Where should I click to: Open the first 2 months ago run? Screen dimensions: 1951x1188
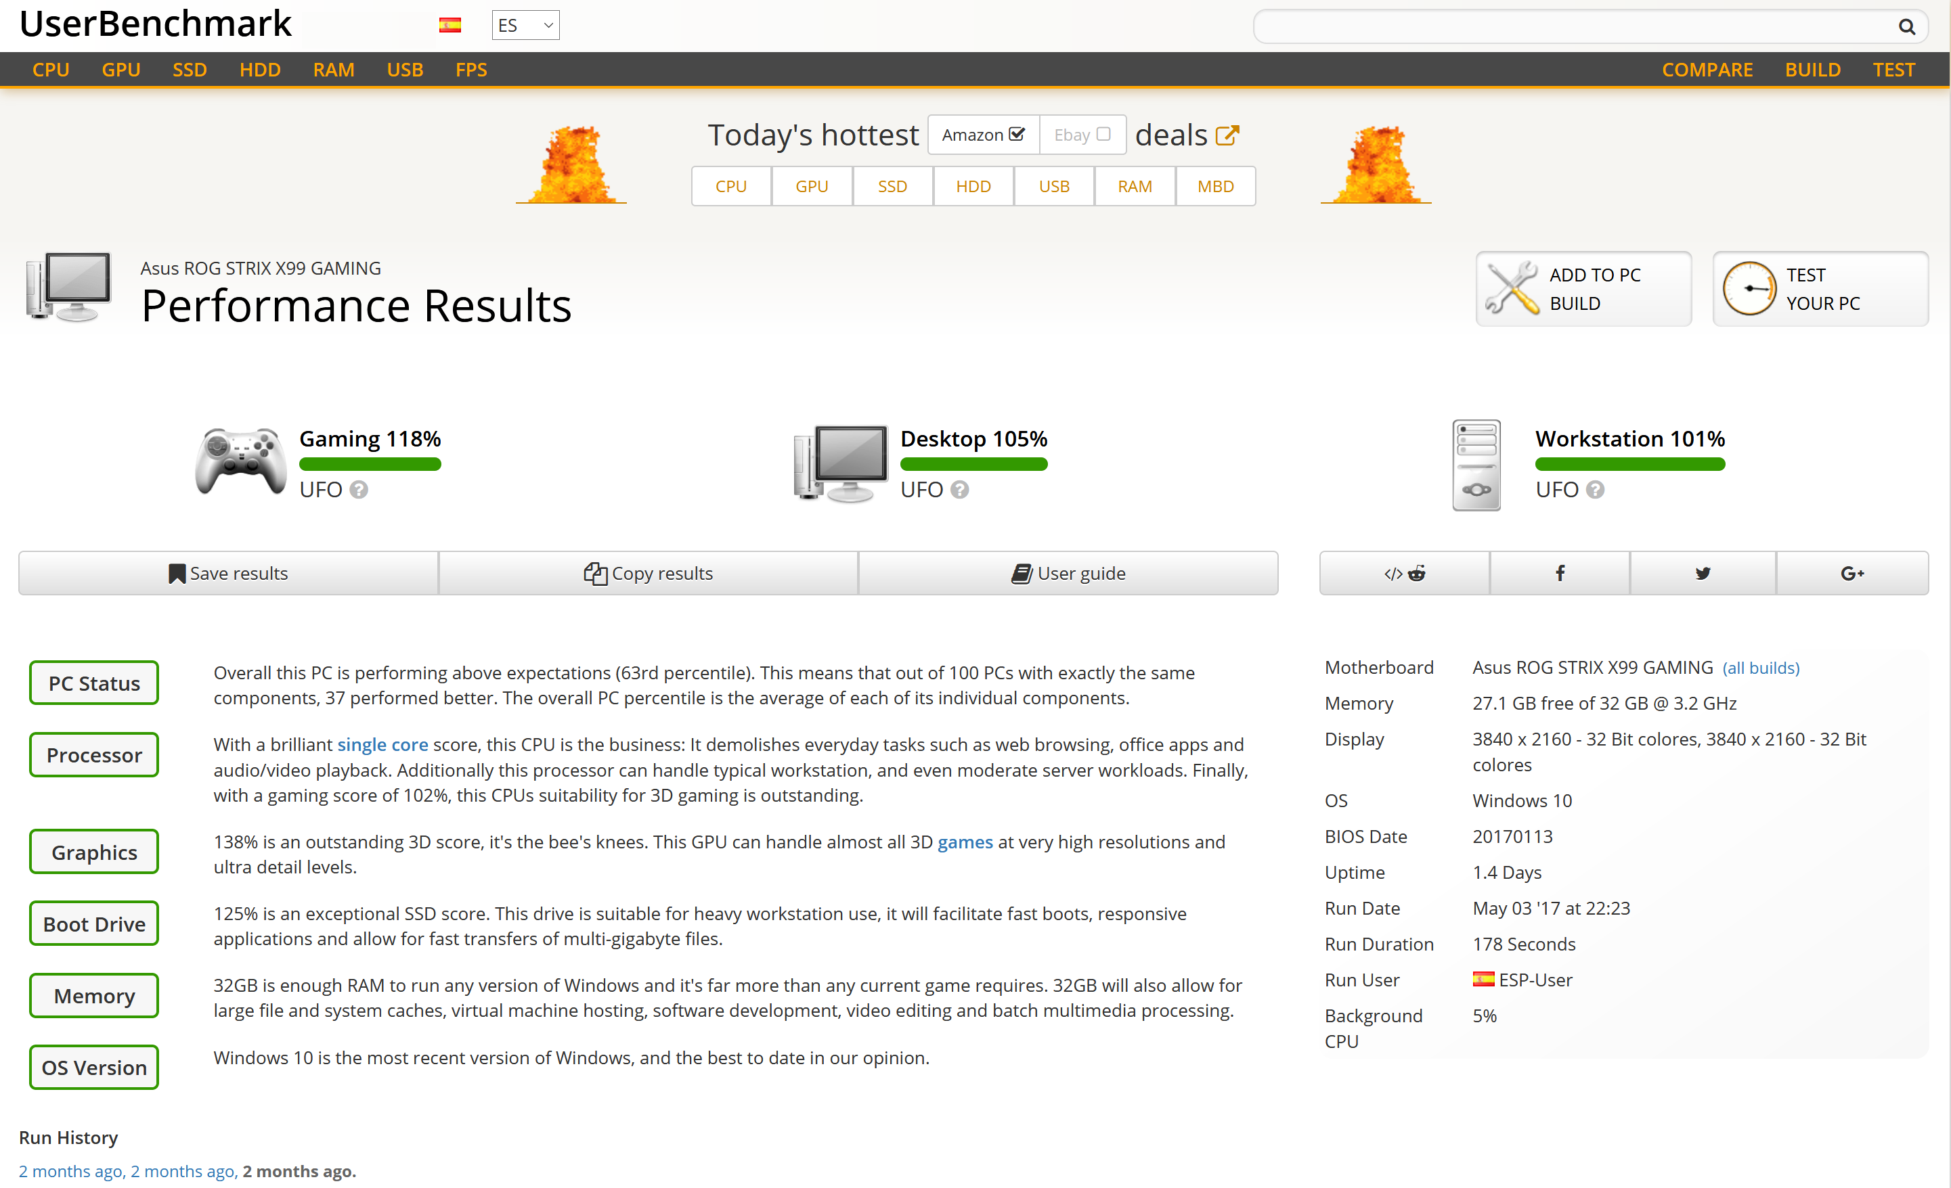pyautogui.click(x=70, y=1170)
